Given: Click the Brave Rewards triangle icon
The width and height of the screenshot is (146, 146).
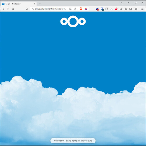Looking at the screenshot, I should point(86,9).
